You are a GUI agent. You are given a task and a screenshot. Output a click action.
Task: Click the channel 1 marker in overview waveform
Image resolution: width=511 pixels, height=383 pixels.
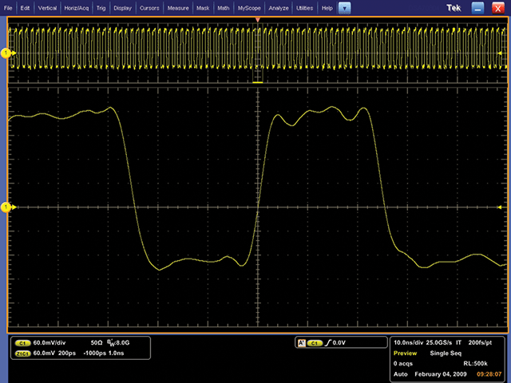click(x=6, y=53)
